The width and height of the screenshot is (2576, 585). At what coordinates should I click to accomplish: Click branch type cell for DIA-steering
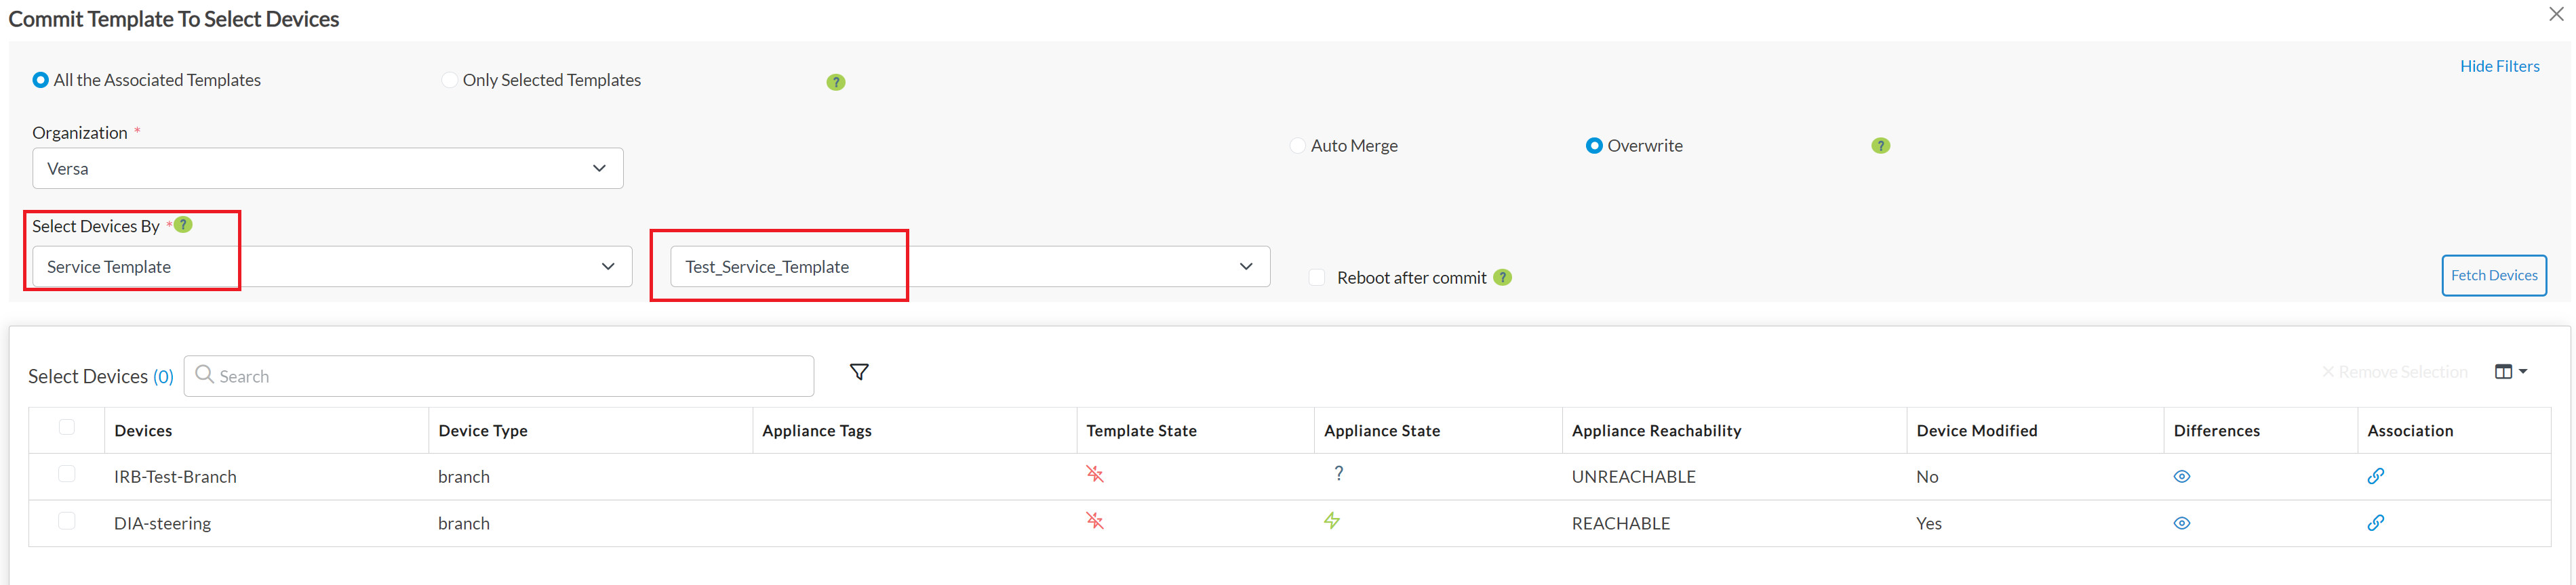point(464,523)
